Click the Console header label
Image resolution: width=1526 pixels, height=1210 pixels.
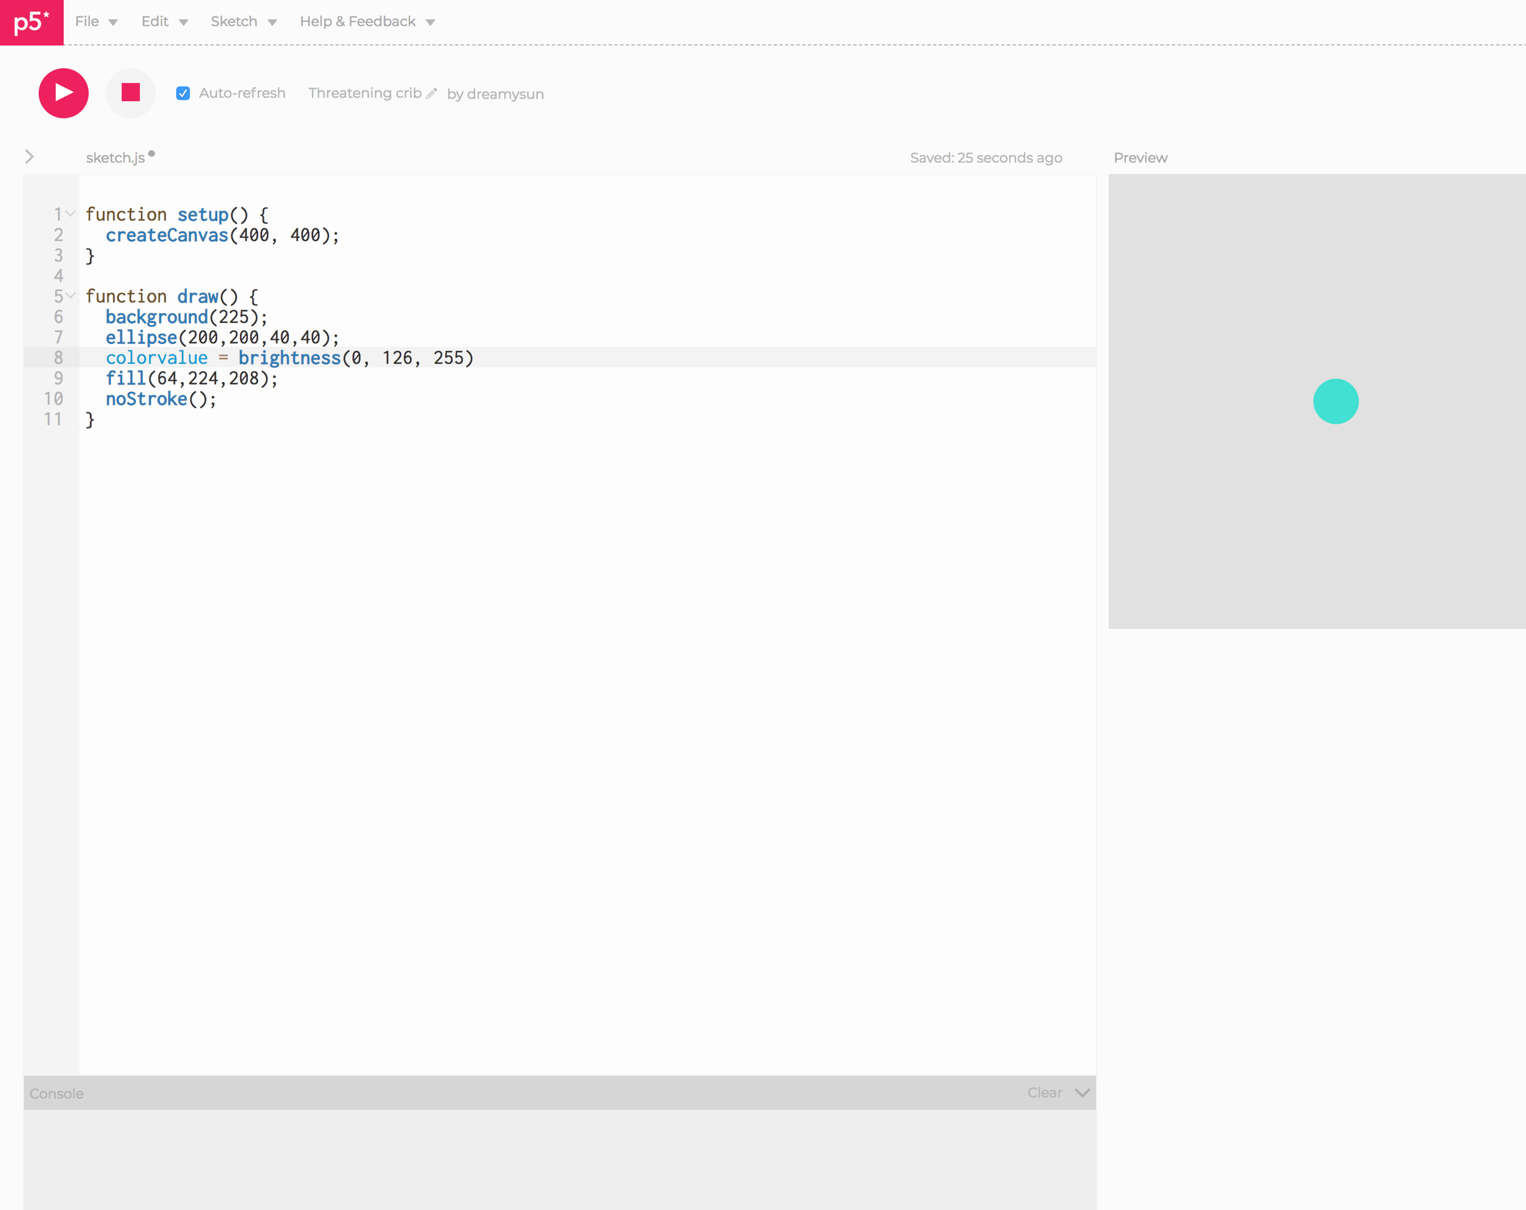[x=56, y=1093]
